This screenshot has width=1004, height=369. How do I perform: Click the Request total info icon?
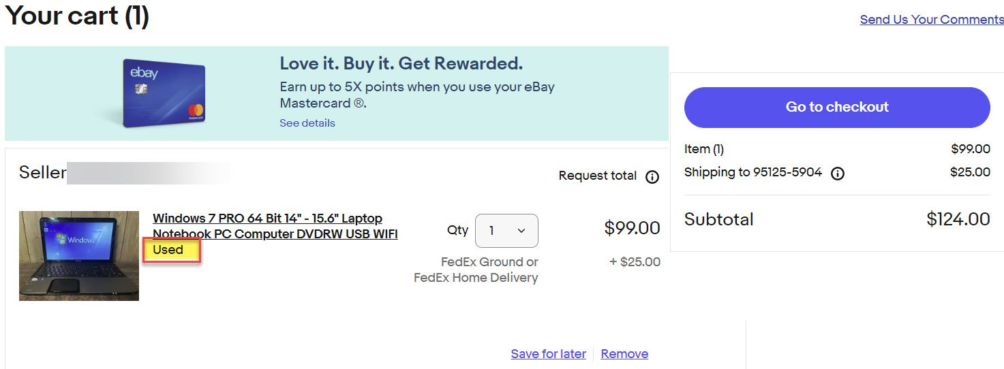click(x=652, y=177)
